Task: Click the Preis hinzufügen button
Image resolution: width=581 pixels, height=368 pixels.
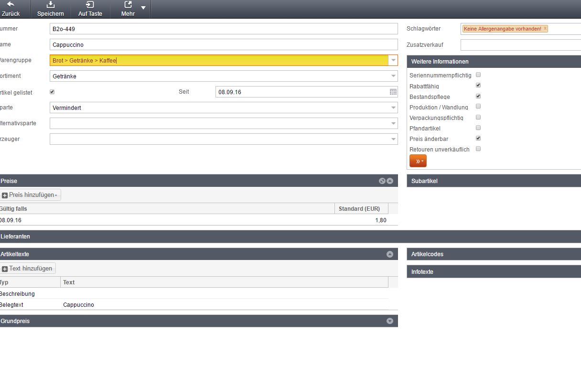Action: click(x=31, y=195)
